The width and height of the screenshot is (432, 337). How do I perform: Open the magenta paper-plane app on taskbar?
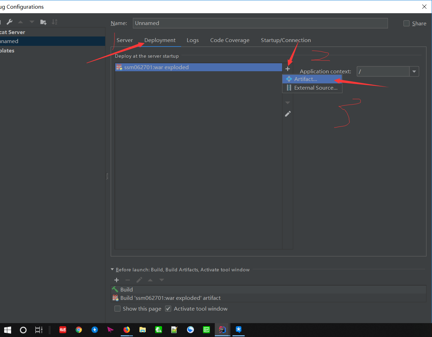click(110, 330)
